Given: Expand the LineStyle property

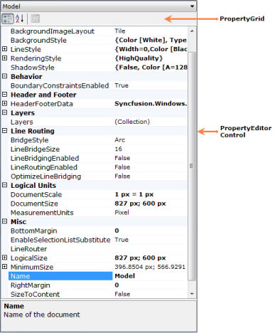Looking at the screenshot, I should click(x=4, y=49).
